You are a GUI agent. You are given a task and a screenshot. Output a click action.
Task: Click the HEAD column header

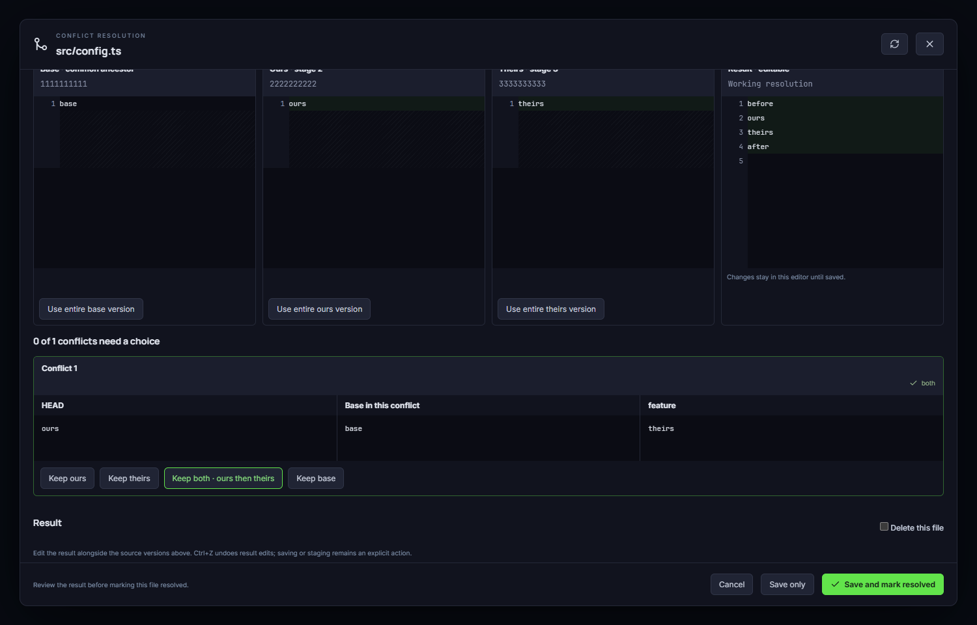pos(53,406)
